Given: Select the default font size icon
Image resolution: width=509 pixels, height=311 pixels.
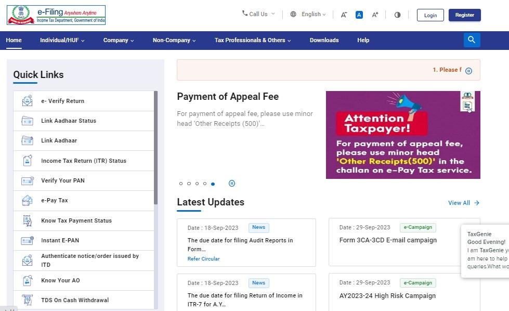Looking at the screenshot, I should 359,15.
